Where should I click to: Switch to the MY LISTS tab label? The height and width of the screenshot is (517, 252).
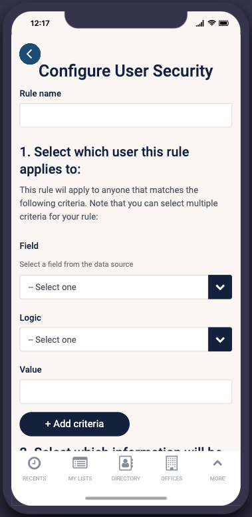click(80, 478)
